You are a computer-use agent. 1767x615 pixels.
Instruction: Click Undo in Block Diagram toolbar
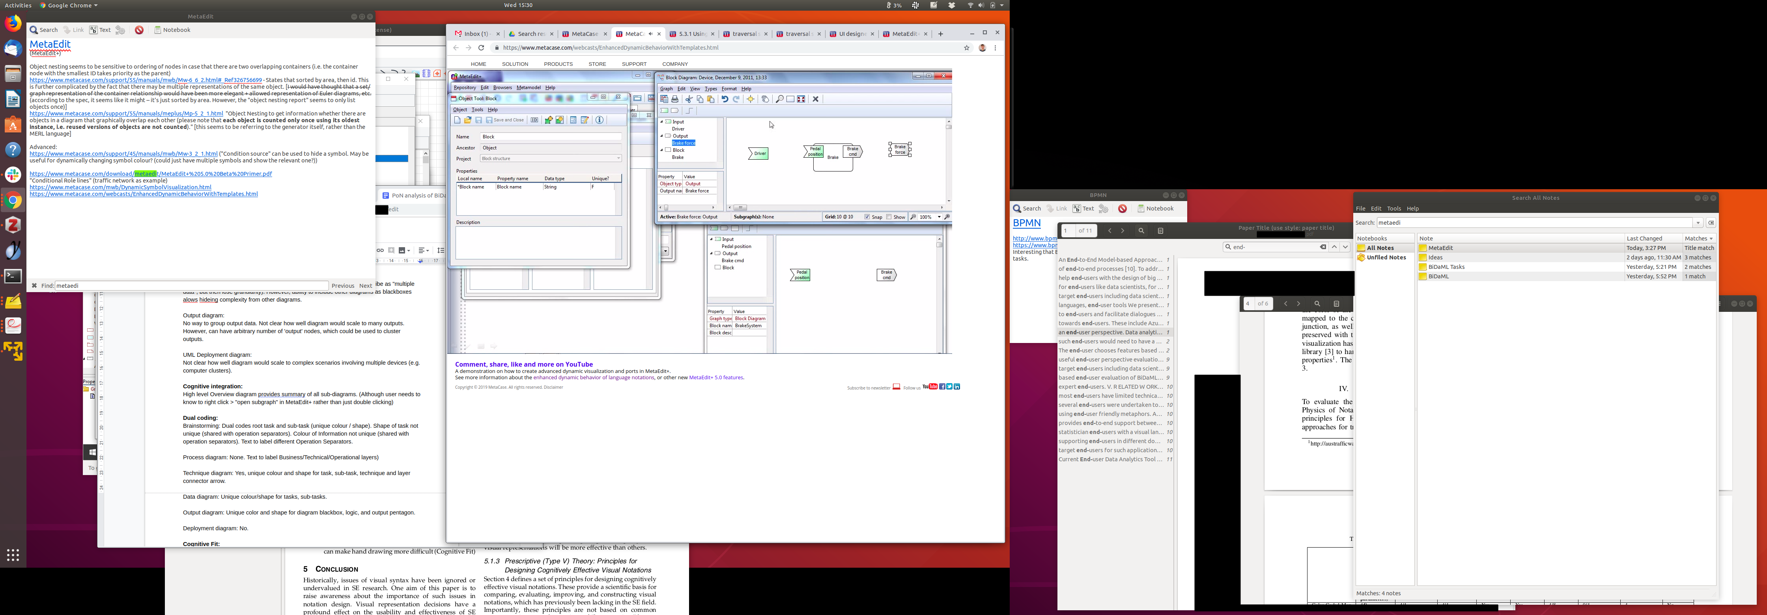[725, 99]
